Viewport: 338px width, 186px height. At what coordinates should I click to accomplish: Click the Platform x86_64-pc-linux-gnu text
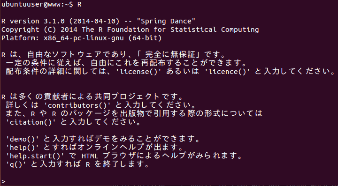(x=62, y=38)
